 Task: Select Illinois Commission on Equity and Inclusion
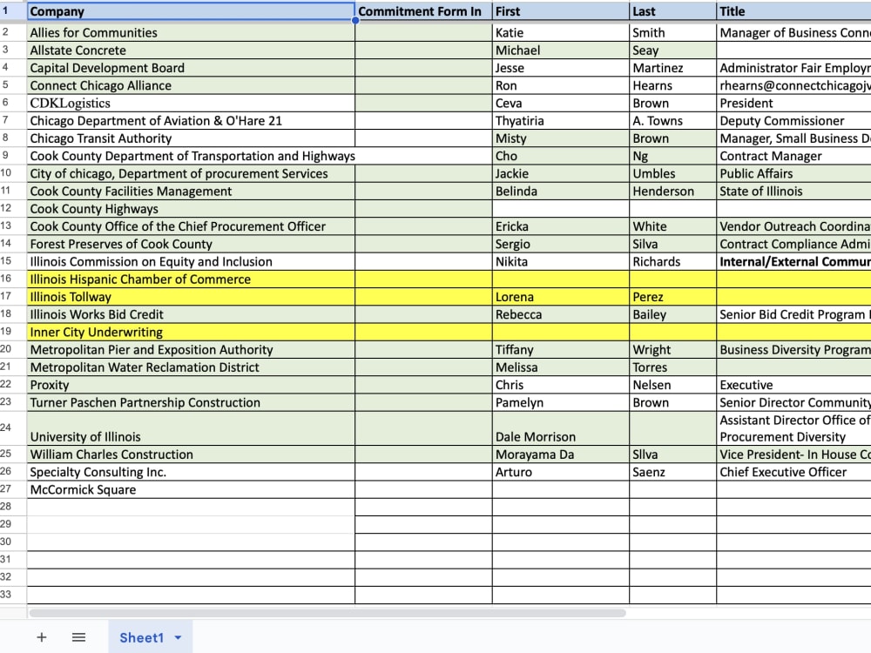tap(191, 261)
